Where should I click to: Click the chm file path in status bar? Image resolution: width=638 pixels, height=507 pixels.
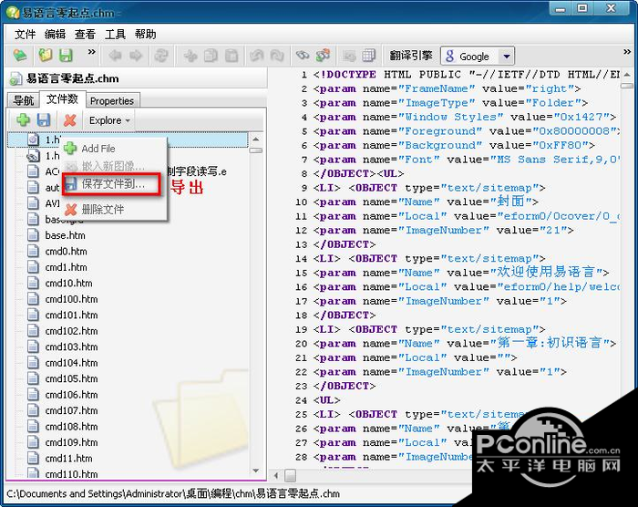pyautogui.click(x=173, y=494)
